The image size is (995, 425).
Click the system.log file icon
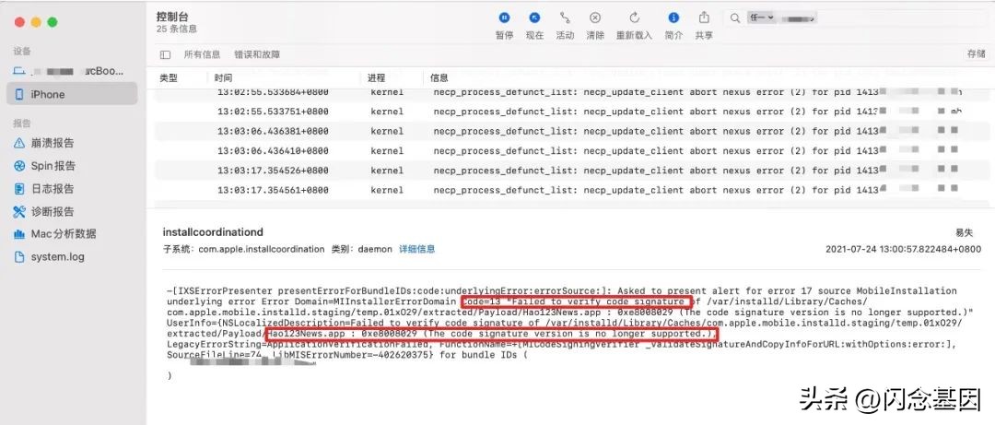19,256
